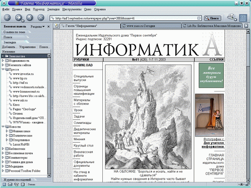The image size is (251, 188).
Task: Click the page's vertical scrollbar down arrow
Action: (248, 180)
